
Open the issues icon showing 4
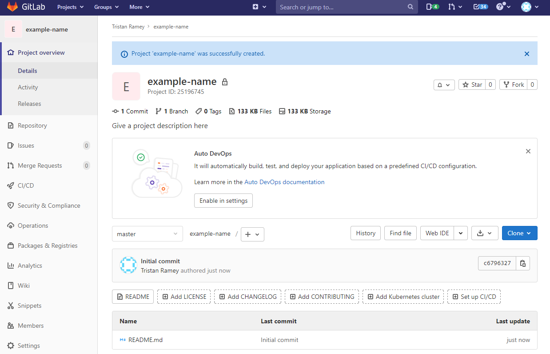tap(432, 7)
